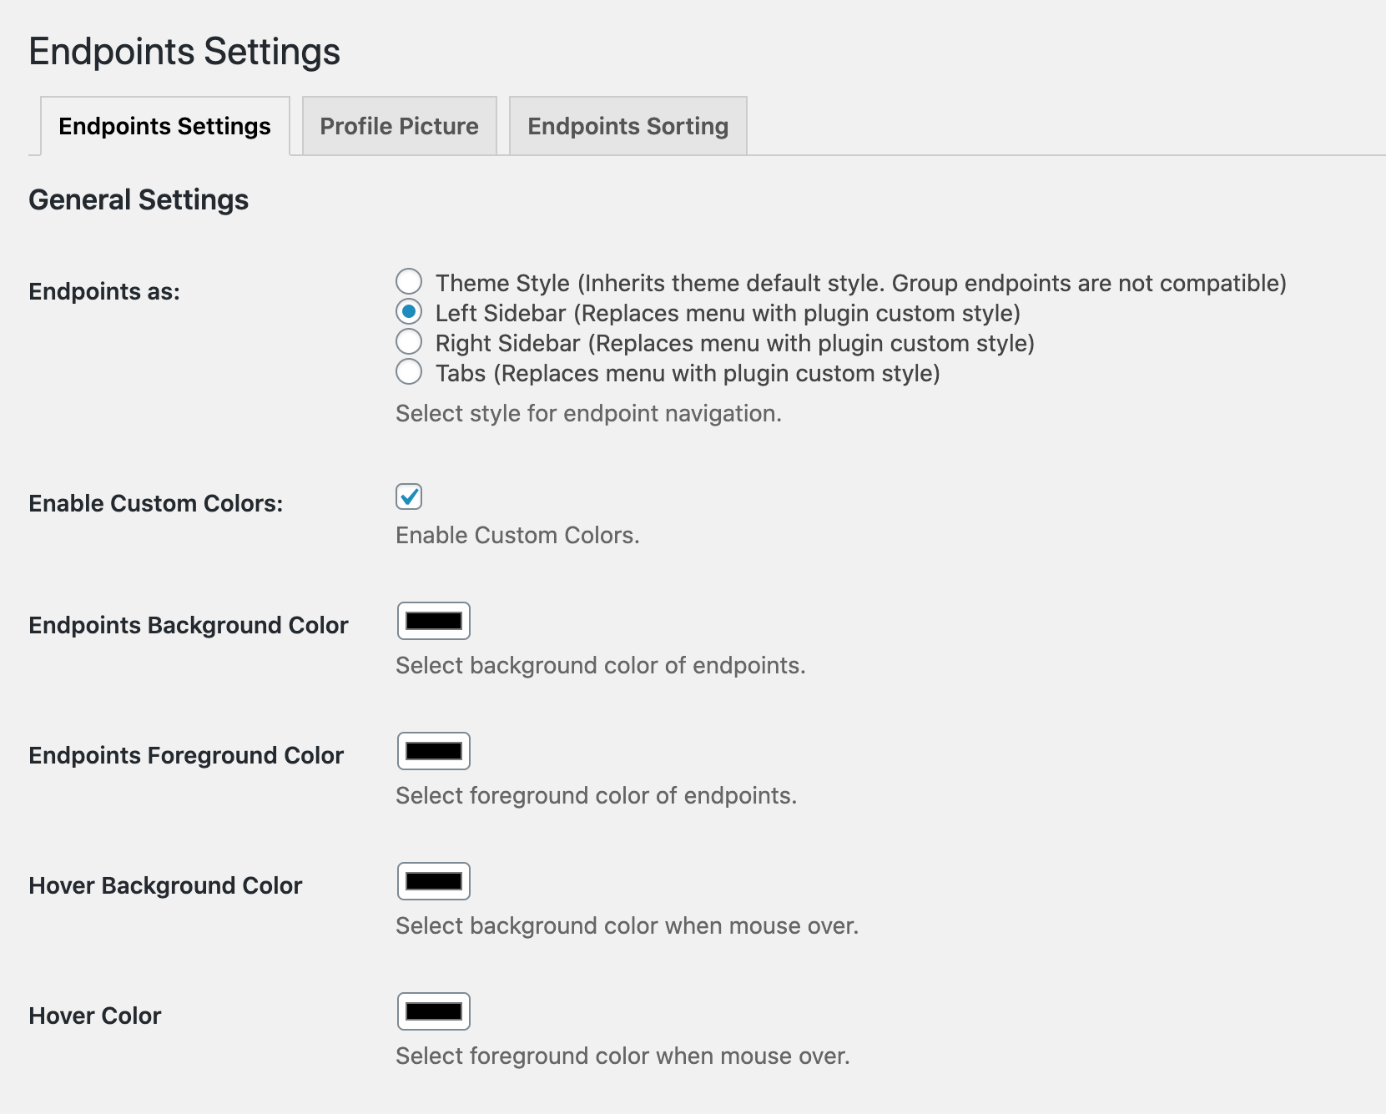Click the Hover Background Color label

pos(165,886)
